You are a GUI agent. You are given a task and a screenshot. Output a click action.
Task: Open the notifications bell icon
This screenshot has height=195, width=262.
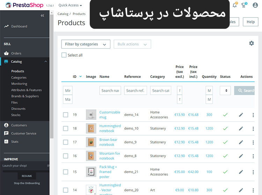click(x=235, y=5)
